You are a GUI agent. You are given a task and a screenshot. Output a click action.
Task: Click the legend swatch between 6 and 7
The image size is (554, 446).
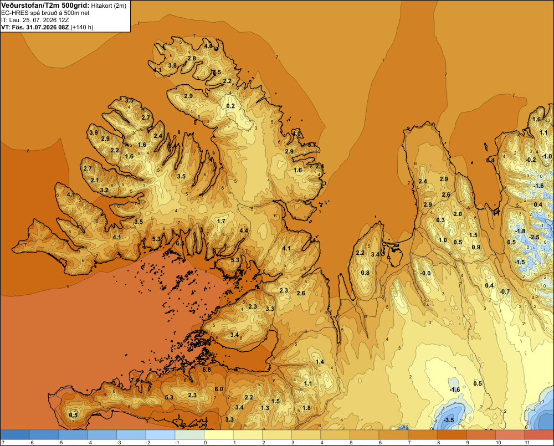point(393,434)
